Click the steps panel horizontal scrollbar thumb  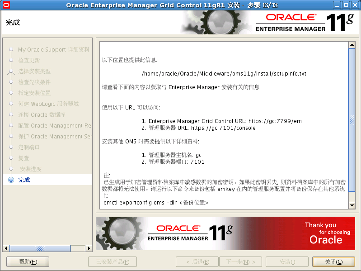[x=40, y=248]
